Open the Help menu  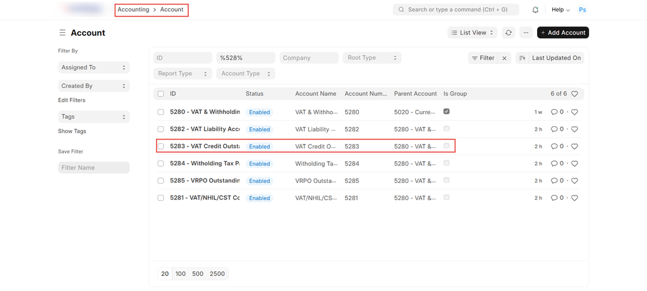pos(560,10)
